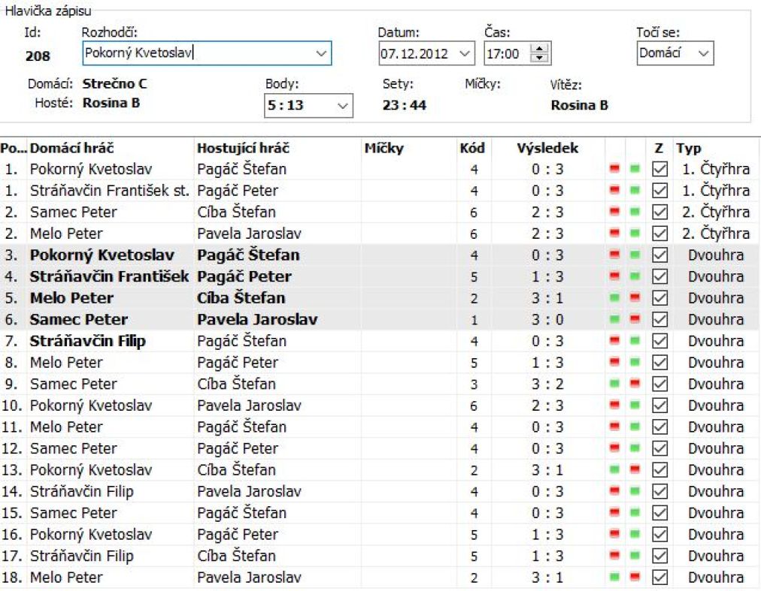This screenshot has height=591, width=761.
Task: Click into the Rozhodčí text field
Action: pos(196,53)
